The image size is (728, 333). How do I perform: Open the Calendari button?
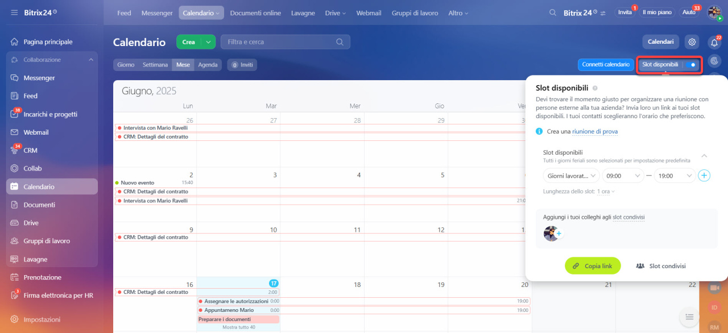click(x=661, y=41)
